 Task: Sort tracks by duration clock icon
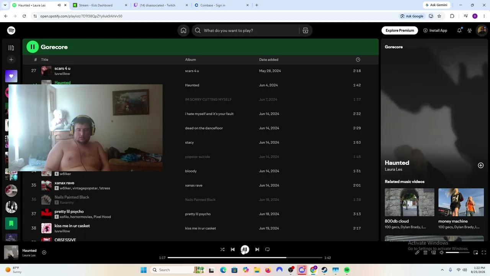pyautogui.click(x=358, y=60)
